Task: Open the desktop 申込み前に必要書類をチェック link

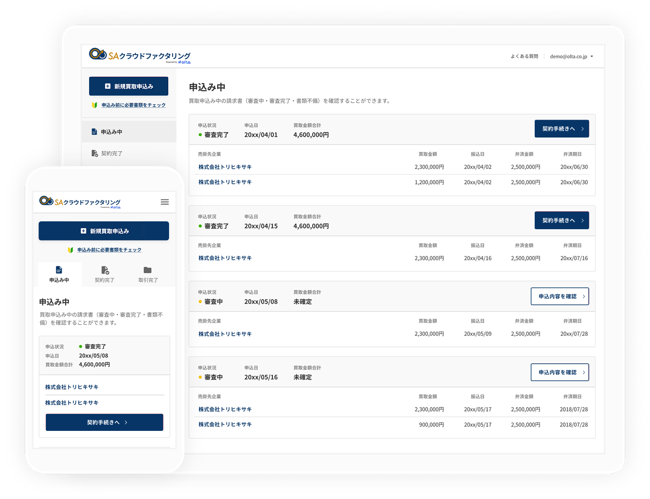Action: [x=133, y=105]
